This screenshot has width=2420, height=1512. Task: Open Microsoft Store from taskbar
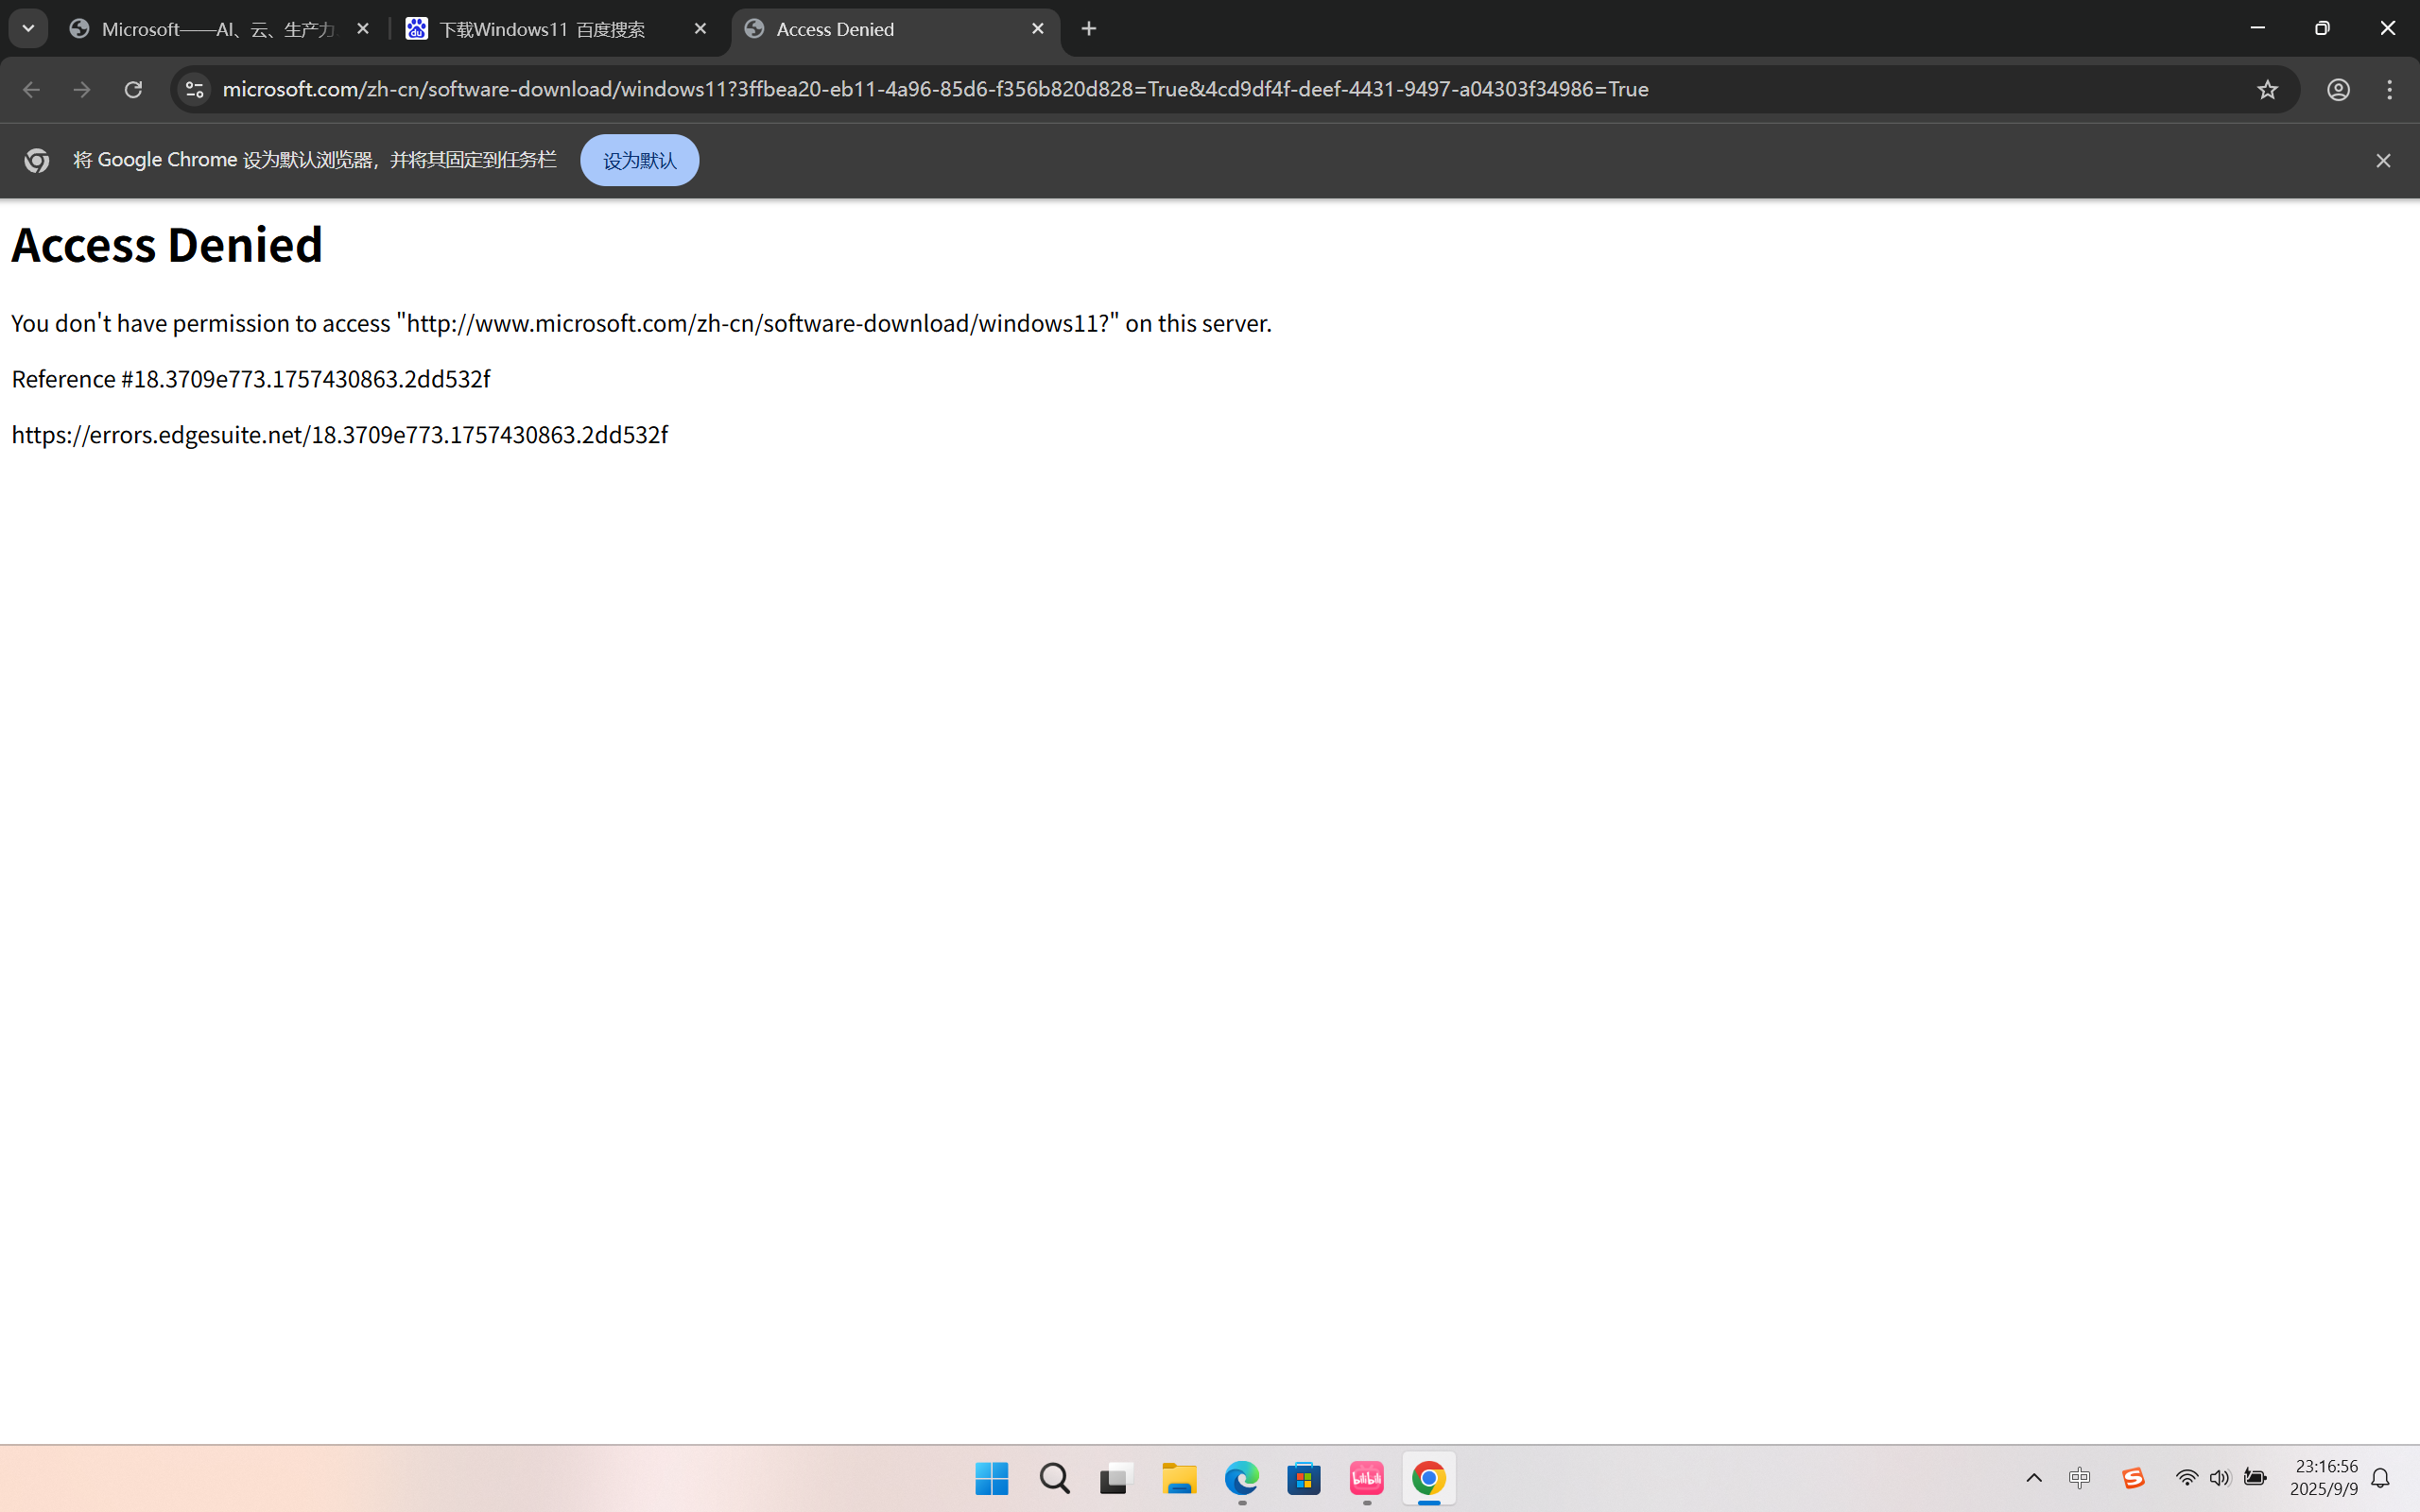point(1304,1478)
